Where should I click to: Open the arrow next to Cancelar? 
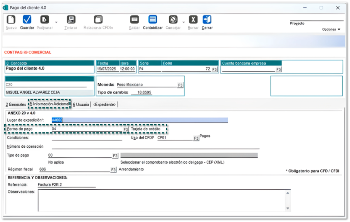(x=183, y=22)
